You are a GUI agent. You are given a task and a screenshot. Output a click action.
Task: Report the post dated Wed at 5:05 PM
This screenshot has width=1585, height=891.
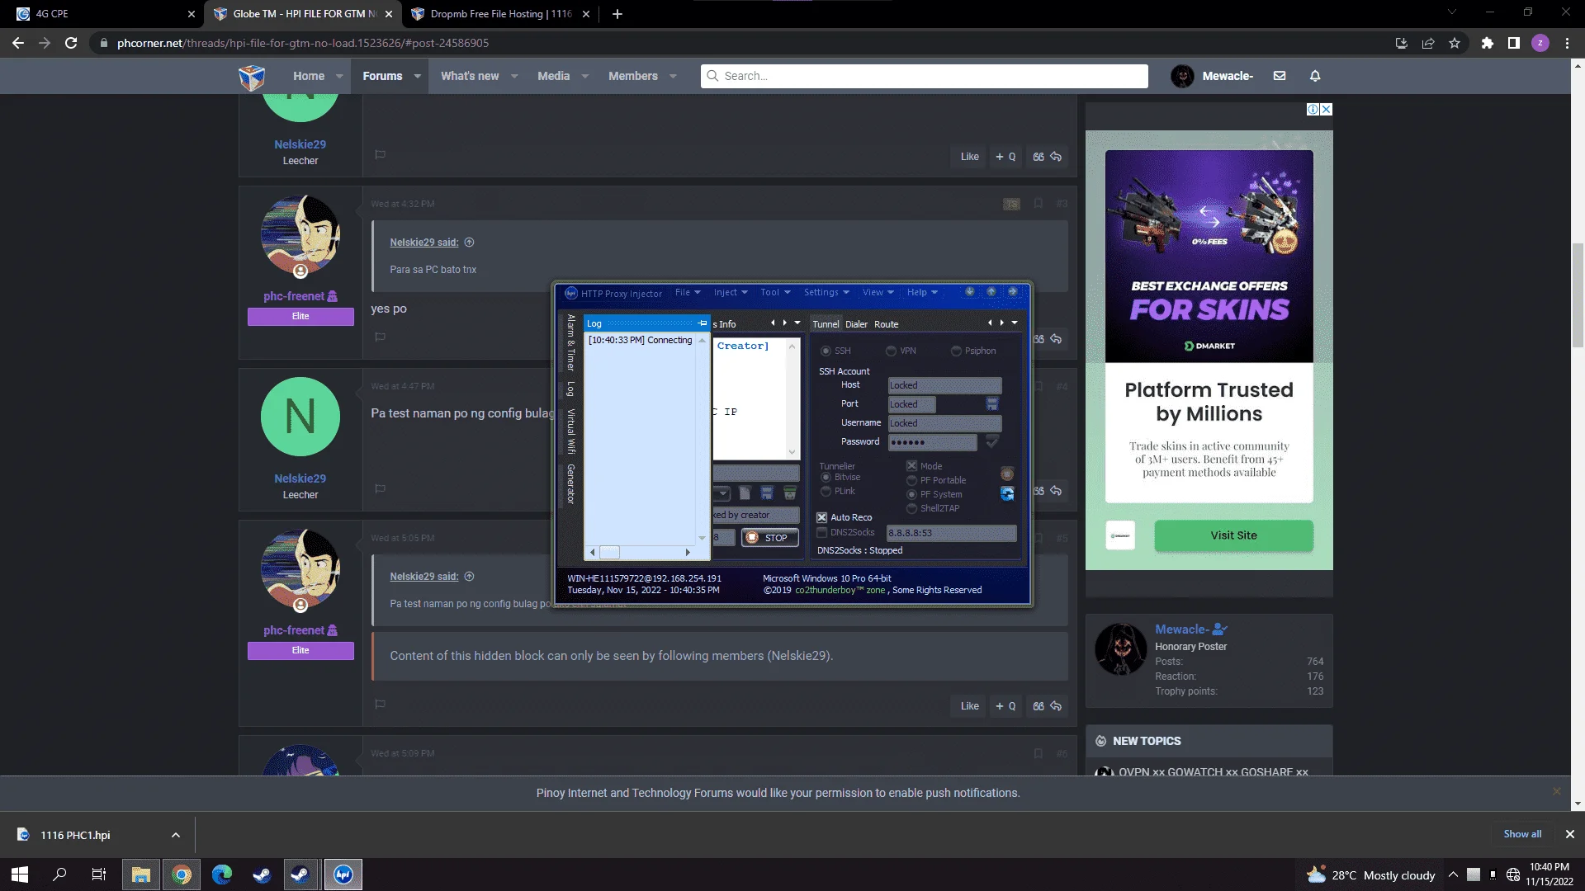(x=381, y=705)
